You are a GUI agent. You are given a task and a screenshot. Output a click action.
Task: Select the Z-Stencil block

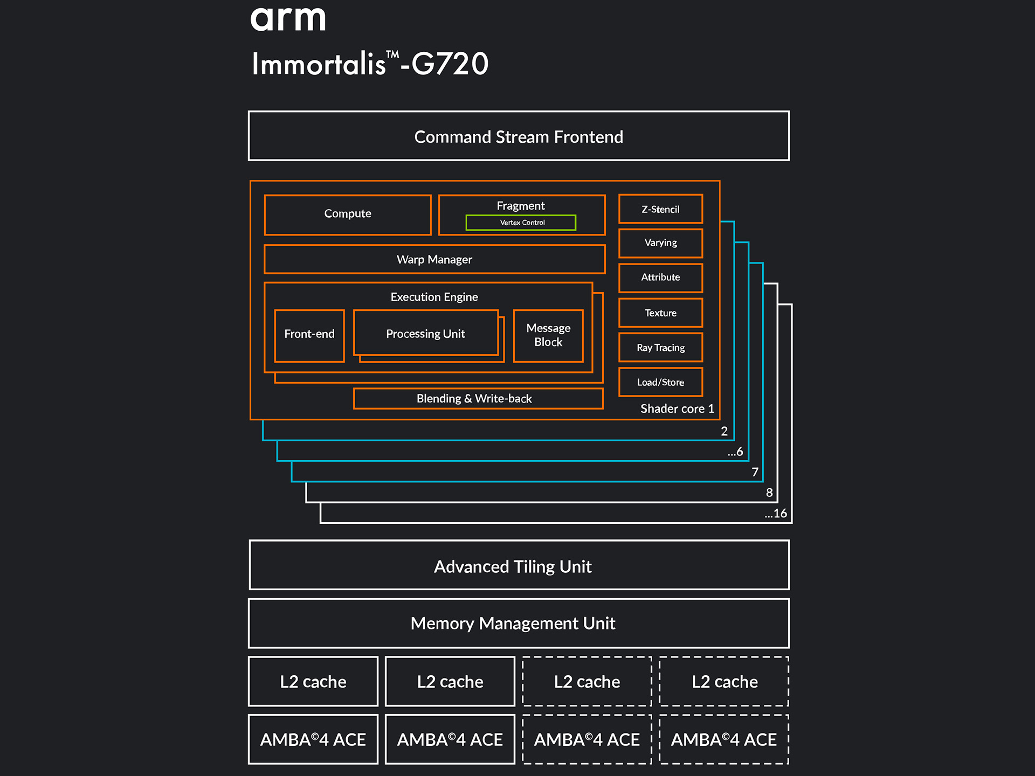[x=660, y=209]
